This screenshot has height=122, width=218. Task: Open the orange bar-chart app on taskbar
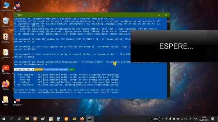(x=66, y=119)
